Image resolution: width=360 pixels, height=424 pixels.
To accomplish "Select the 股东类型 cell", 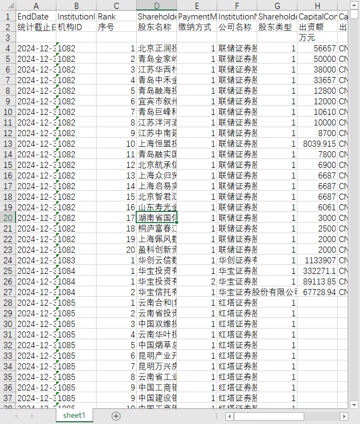I will click(x=277, y=27).
